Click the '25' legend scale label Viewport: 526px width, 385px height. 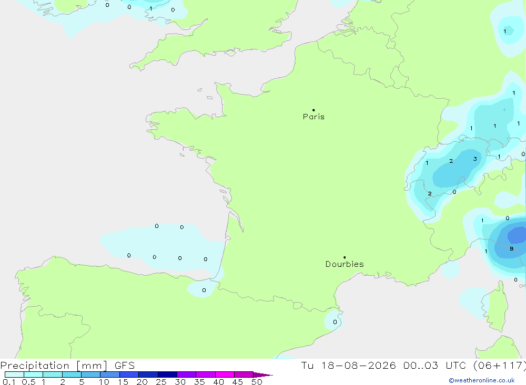(x=161, y=382)
